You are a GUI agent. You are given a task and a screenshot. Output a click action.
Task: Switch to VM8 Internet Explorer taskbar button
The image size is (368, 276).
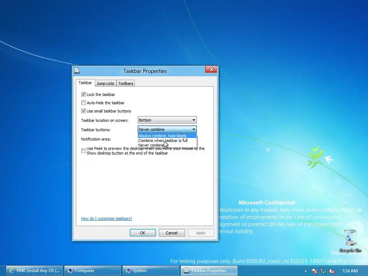(34, 271)
